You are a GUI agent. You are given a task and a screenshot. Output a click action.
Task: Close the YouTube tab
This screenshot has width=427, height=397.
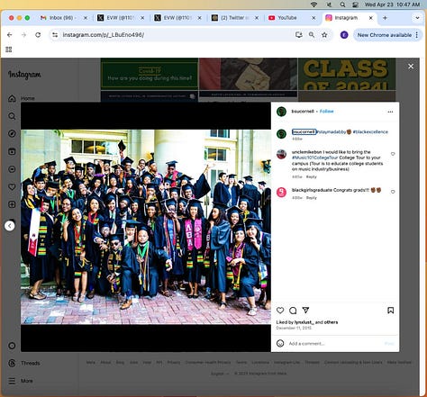pos(313,18)
